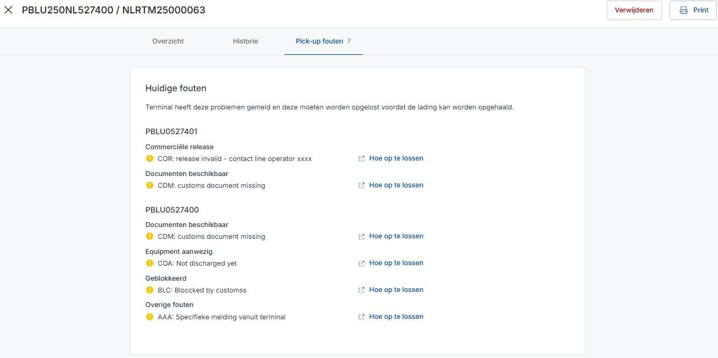Click the PBLU0527400 container heading
Image resolution: width=718 pixels, height=358 pixels.
click(x=172, y=210)
